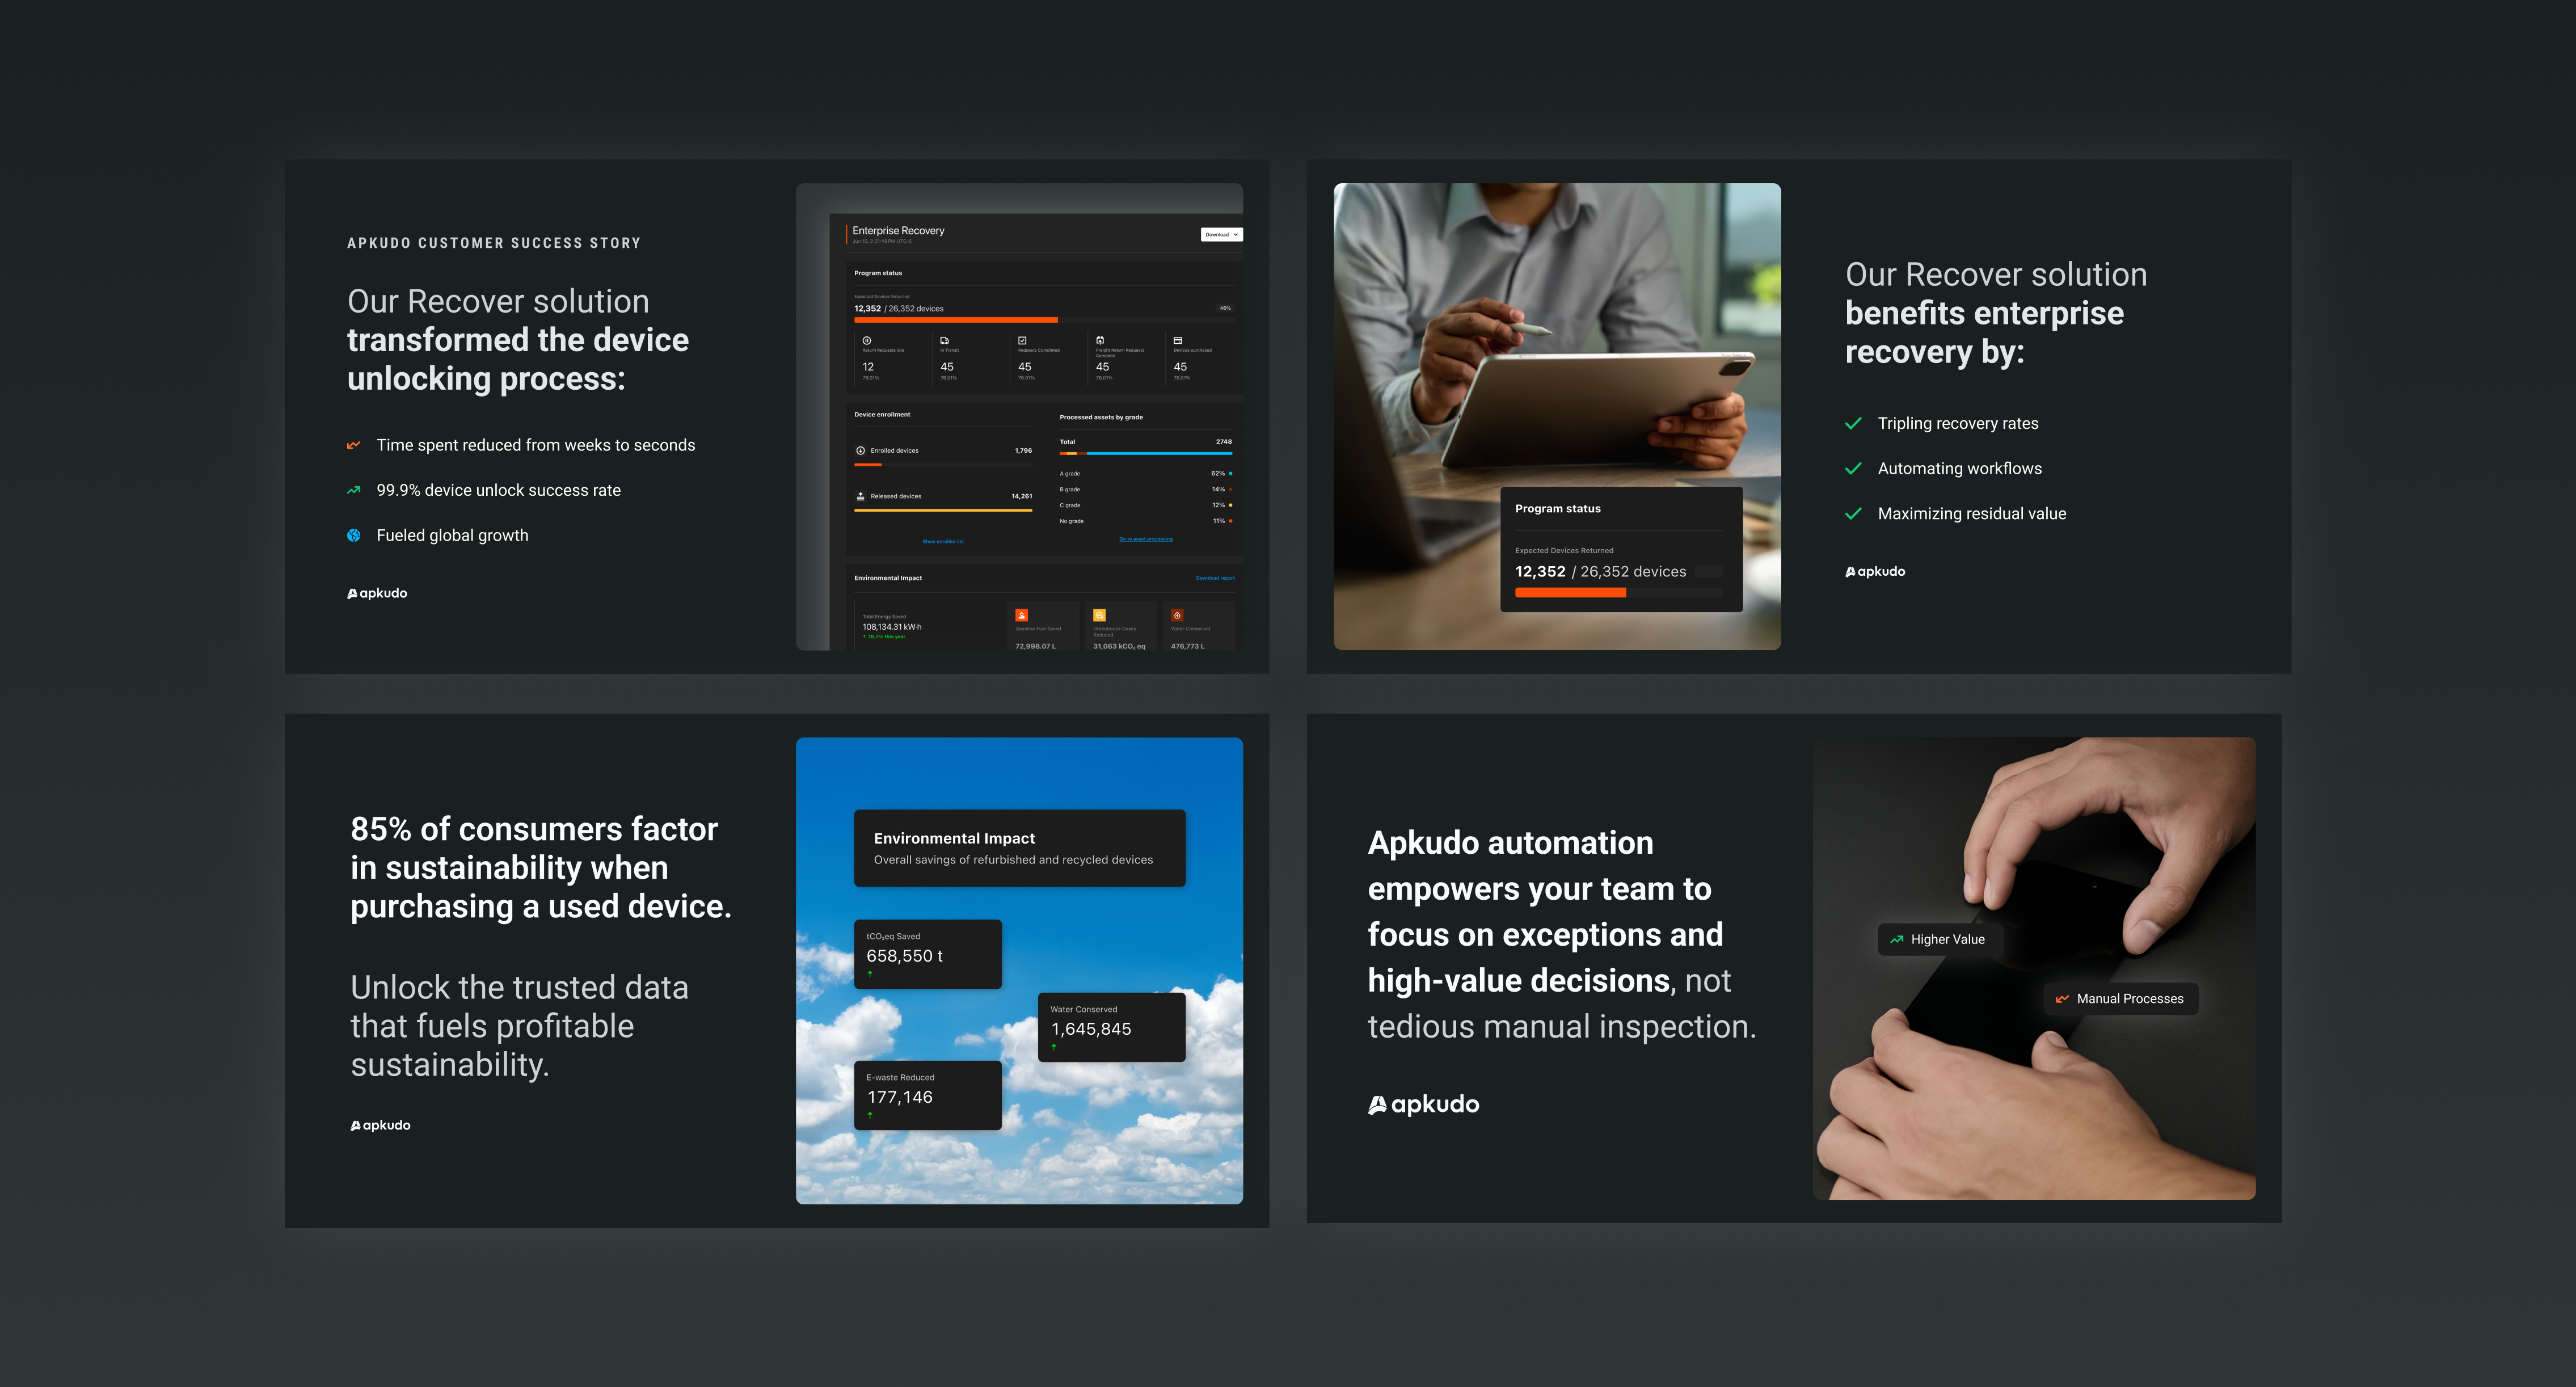
Task: Click the Manual Processes tag on phone image
Action: pyautogui.click(x=2120, y=998)
